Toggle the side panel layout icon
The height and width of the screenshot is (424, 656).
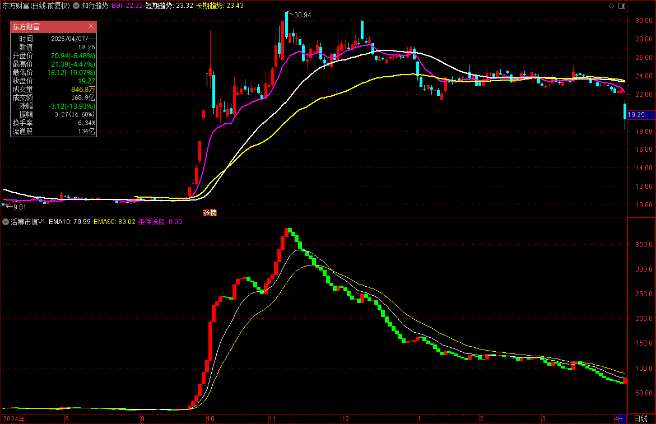tap(621, 6)
